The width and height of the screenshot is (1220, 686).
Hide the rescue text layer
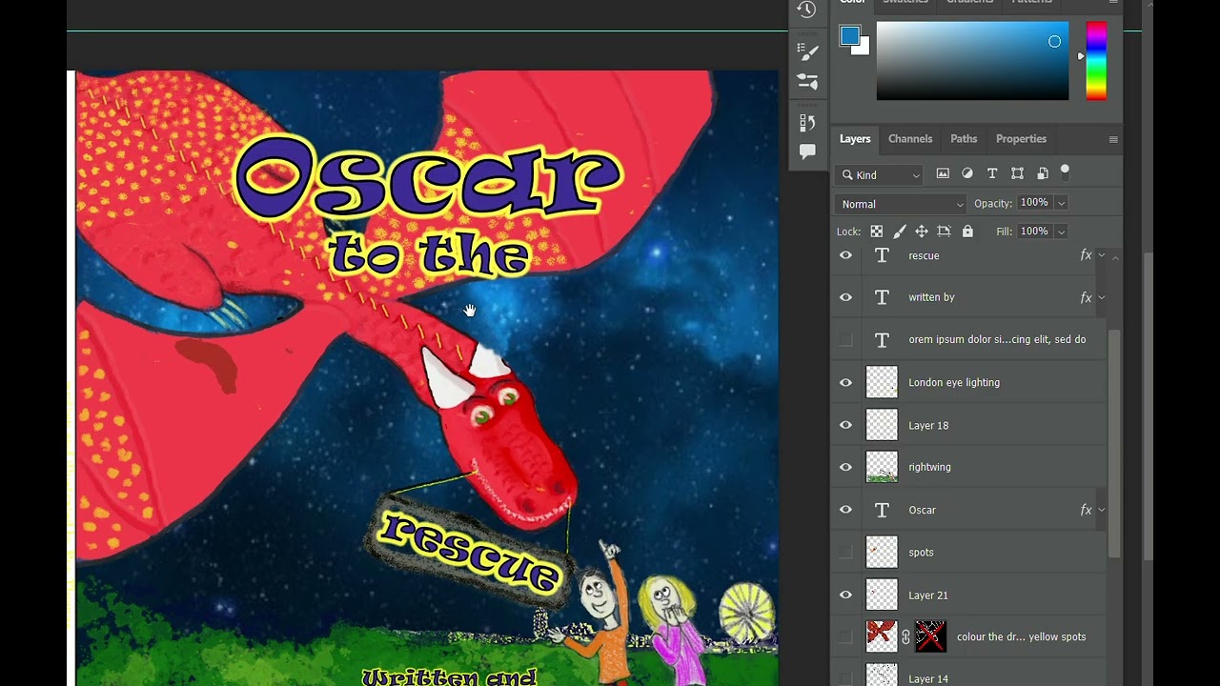(845, 255)
